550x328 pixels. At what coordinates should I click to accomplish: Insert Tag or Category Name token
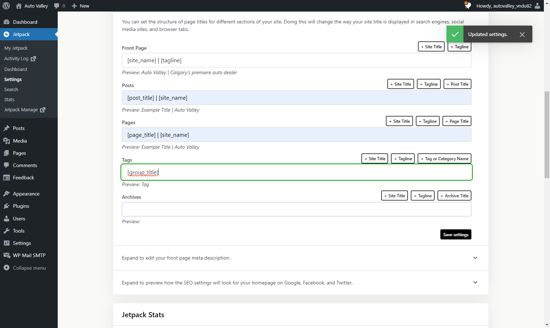pos(444,158)
